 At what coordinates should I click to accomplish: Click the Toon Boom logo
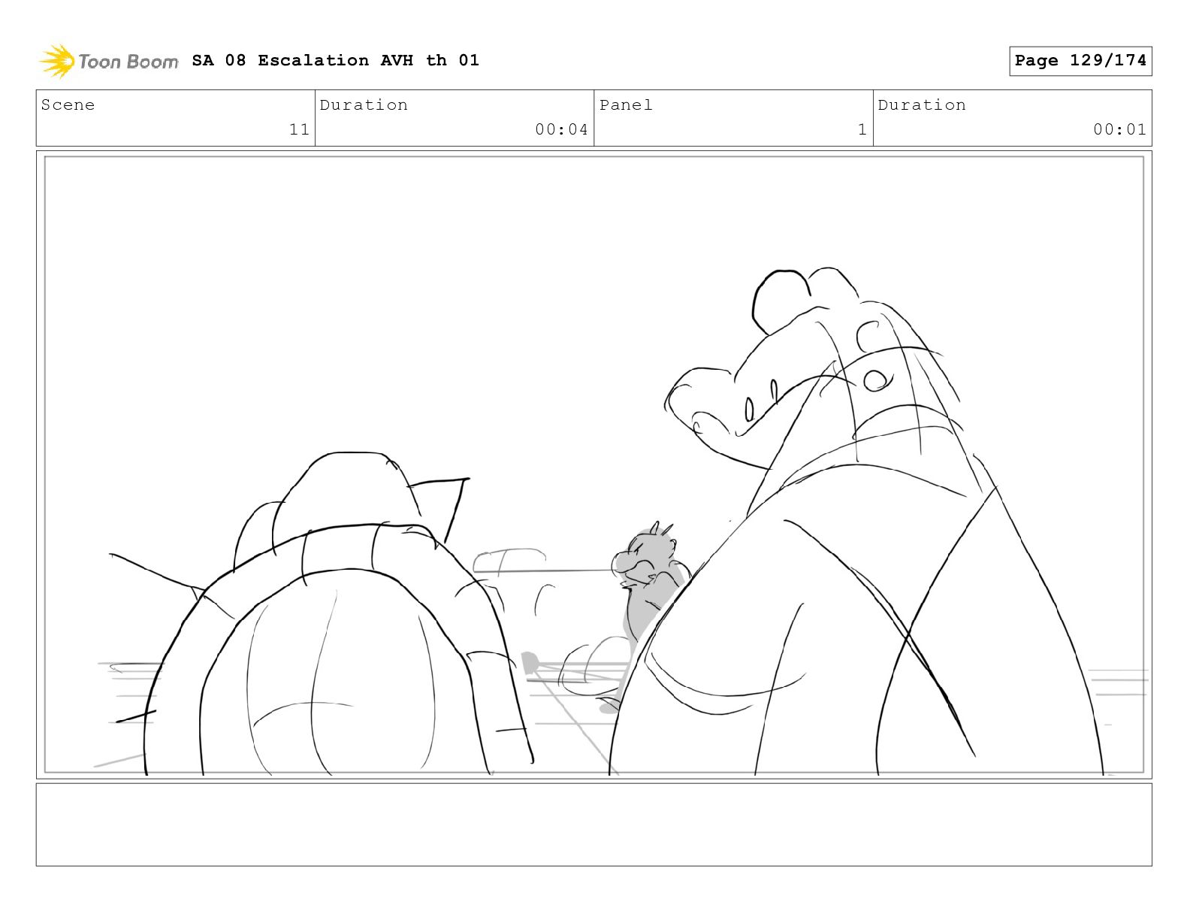pos(109,61)
